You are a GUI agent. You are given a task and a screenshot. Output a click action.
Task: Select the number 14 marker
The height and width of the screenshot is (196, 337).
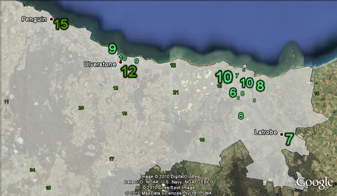(x=25, y=5)
